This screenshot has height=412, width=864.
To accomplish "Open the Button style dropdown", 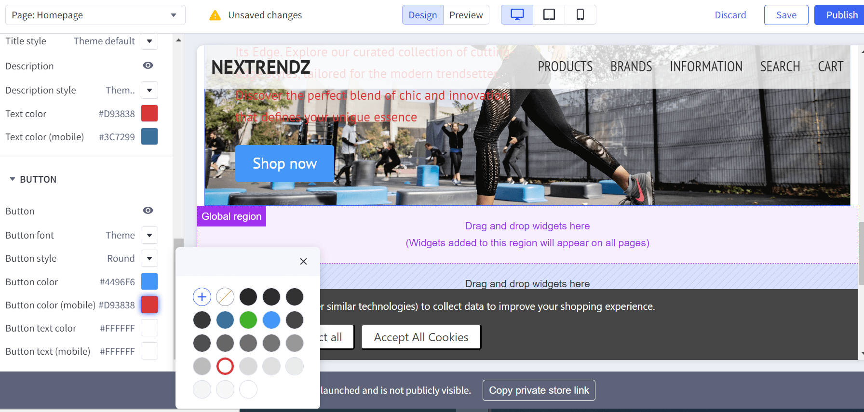I will point(149,258).
